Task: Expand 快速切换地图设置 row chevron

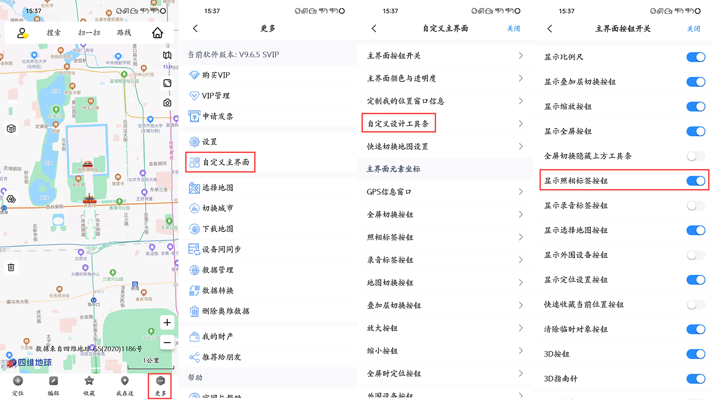Action: (521, 147)
